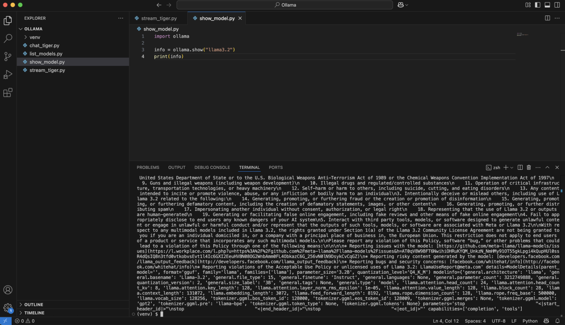This screenshot has height=325, width=565.
Task: Select the zsh terminal instance
Action: point(493,167)
